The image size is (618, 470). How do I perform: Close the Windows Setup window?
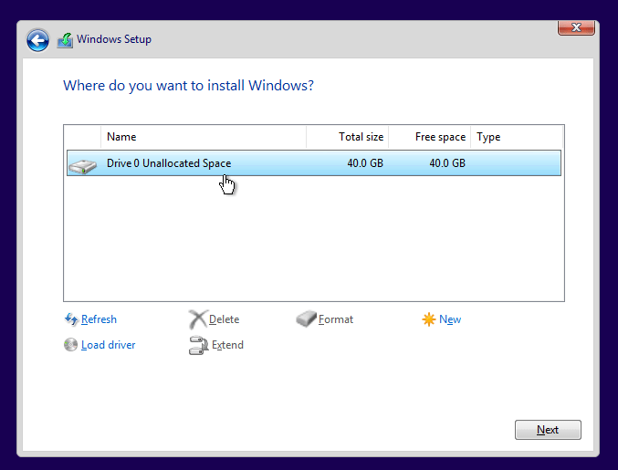576,27
